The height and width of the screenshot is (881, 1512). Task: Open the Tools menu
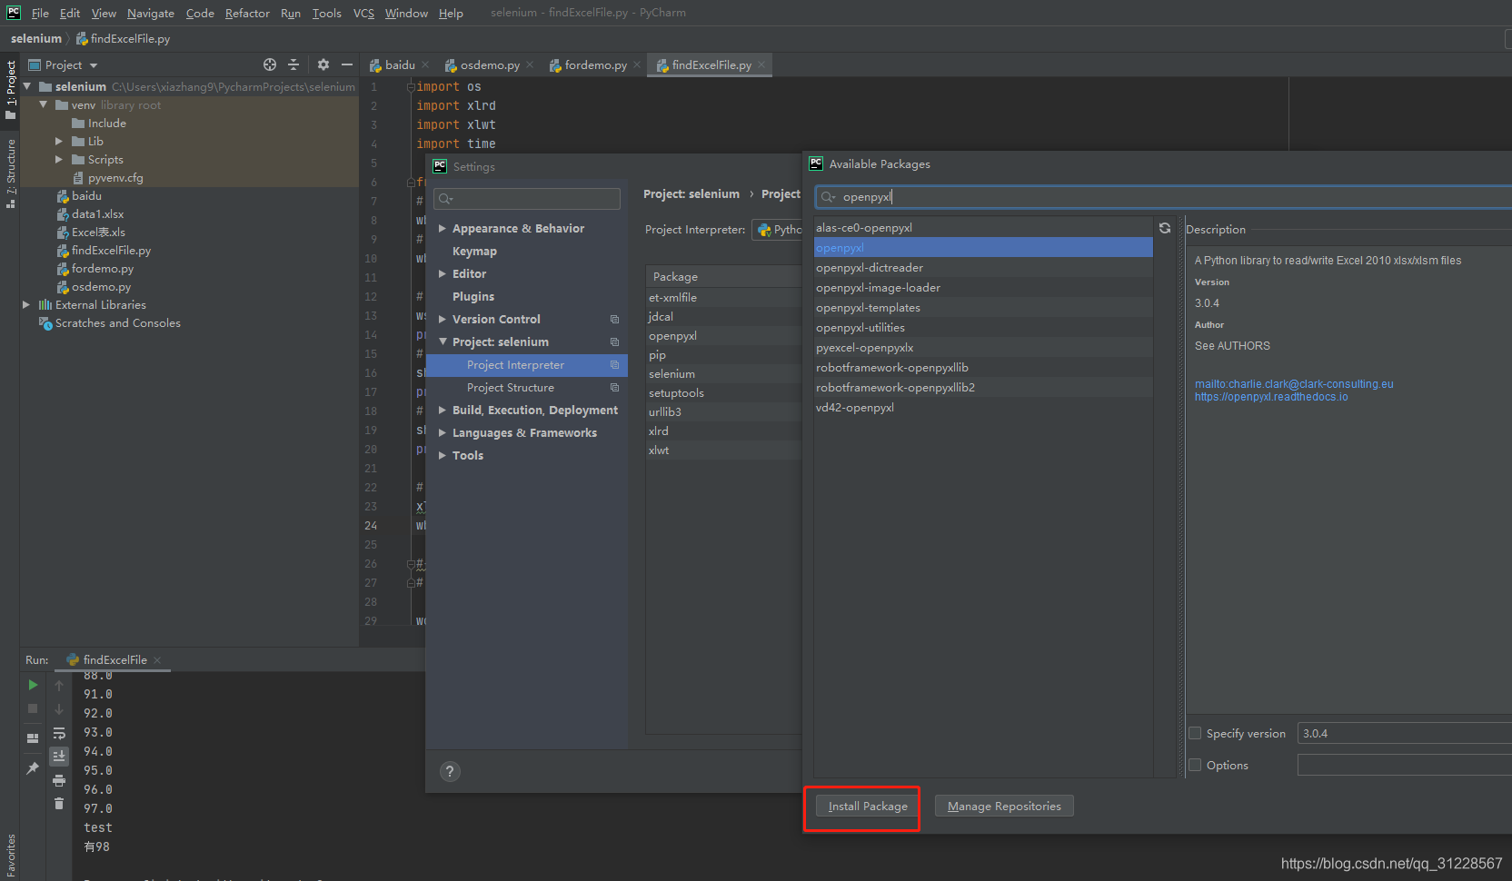tap(326, 13)
